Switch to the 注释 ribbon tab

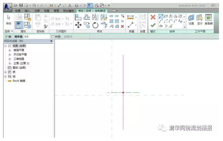(x=37, y=11)
